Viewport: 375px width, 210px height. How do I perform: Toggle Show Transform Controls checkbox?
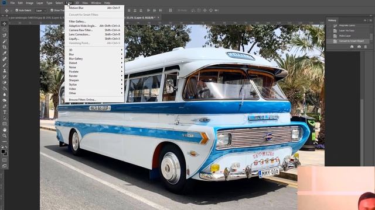(x=52, y=10)
